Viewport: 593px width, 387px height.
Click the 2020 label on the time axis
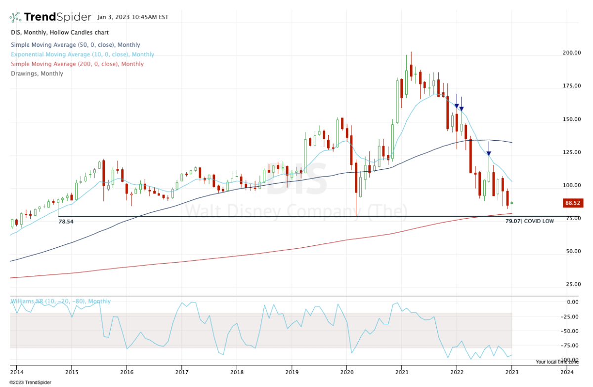346,373
